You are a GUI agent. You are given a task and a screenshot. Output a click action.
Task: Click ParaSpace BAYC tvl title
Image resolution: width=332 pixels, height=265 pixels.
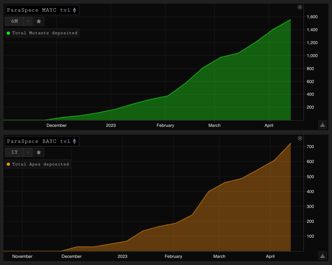[x=39, y=141]
